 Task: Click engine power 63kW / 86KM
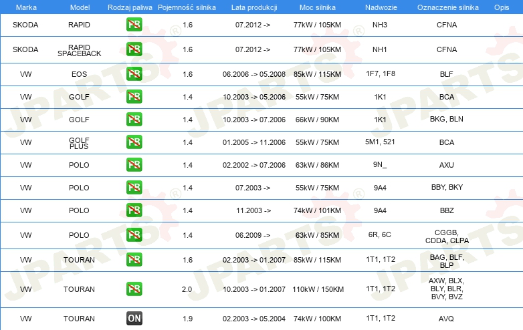click(317, 165)
